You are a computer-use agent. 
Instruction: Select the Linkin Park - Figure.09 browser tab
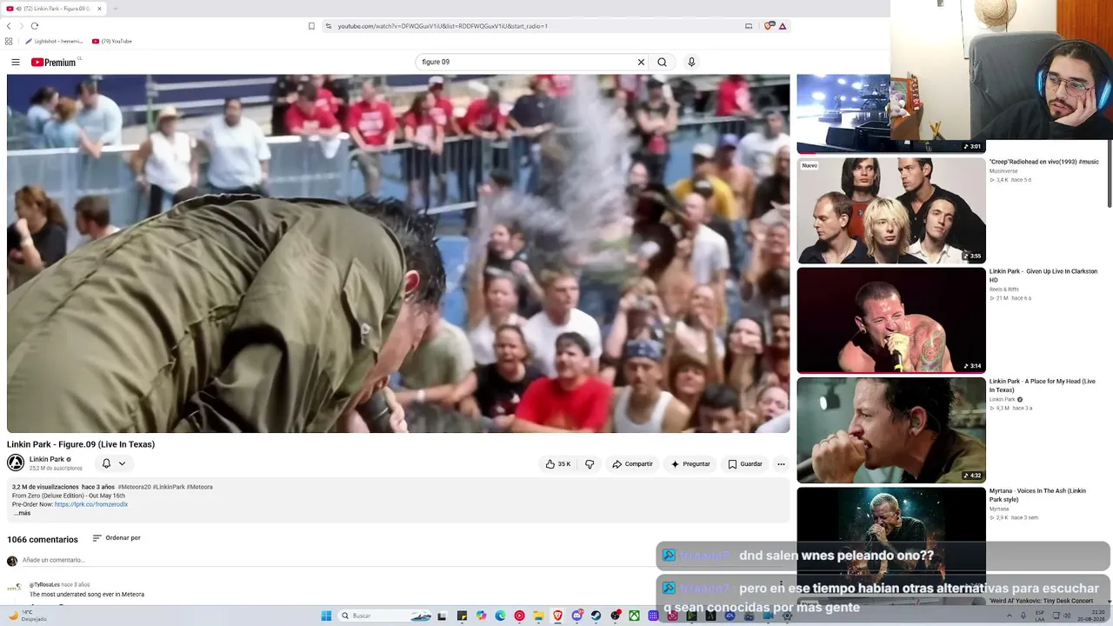(x=54, y=9)
